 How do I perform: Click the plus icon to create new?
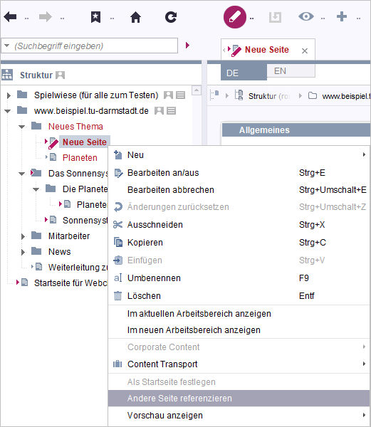342,16
